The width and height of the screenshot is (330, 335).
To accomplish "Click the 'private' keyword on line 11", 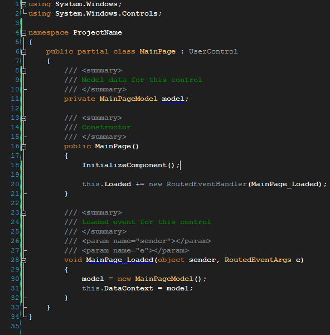I will tap(80, 99).
